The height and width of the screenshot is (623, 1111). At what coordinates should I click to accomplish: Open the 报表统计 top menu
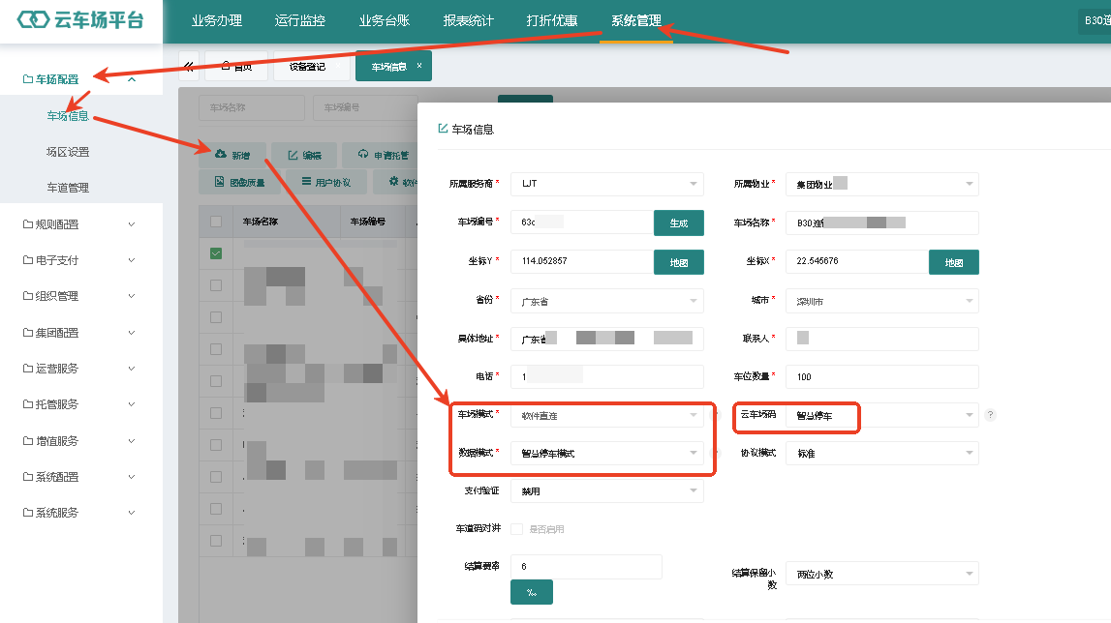(x=469, y=21)
